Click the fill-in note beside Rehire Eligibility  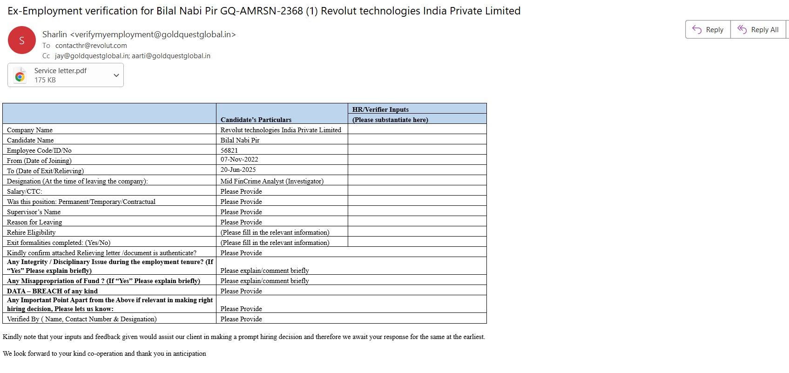[275, 232]
